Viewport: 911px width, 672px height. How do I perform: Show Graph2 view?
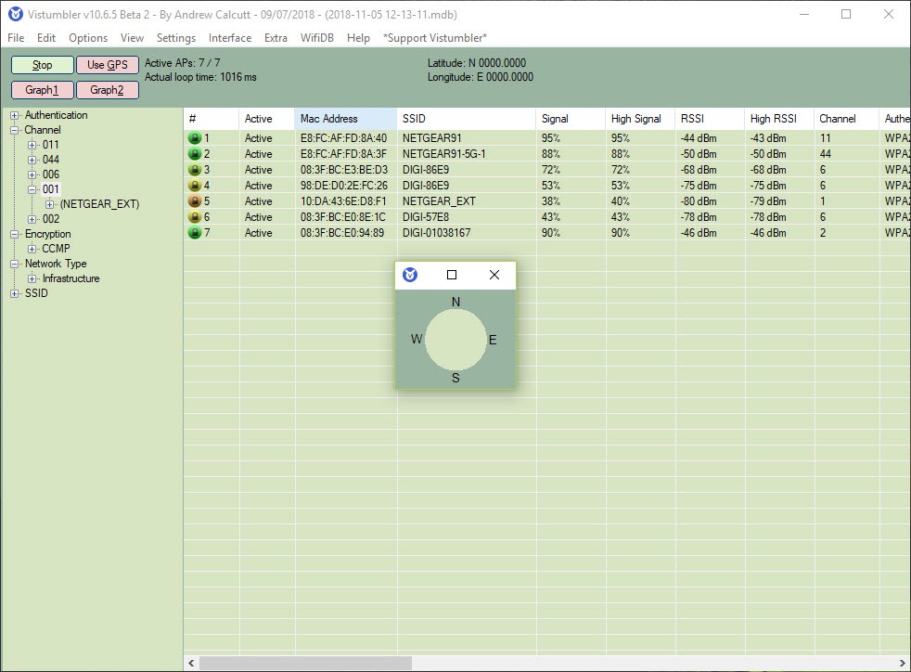tap(108, 90)
